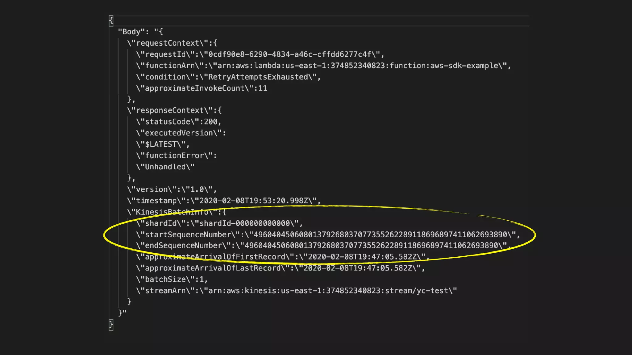Image resolution: width=632 pixels, height=355 pixels.
Task: Click the batchSize value 1
Action: [202, 280]
